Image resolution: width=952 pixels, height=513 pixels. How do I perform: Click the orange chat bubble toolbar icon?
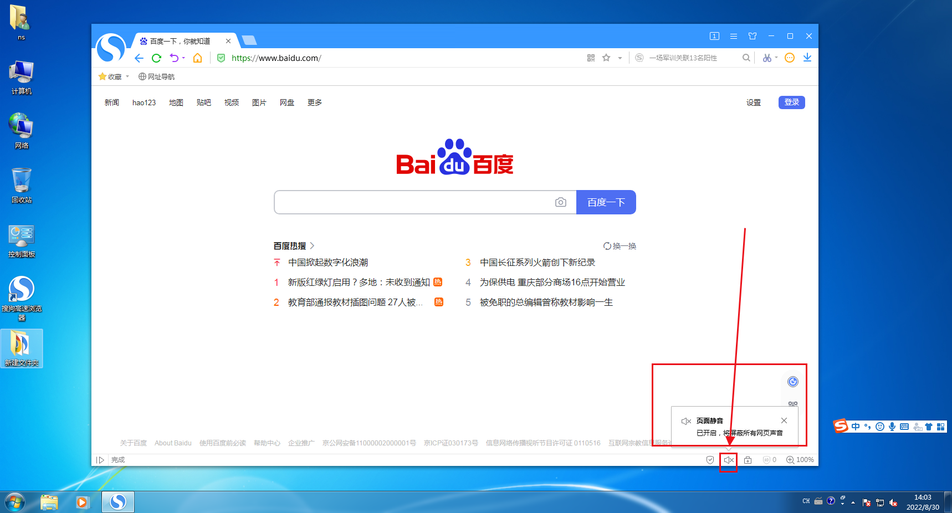coord(790,58)
